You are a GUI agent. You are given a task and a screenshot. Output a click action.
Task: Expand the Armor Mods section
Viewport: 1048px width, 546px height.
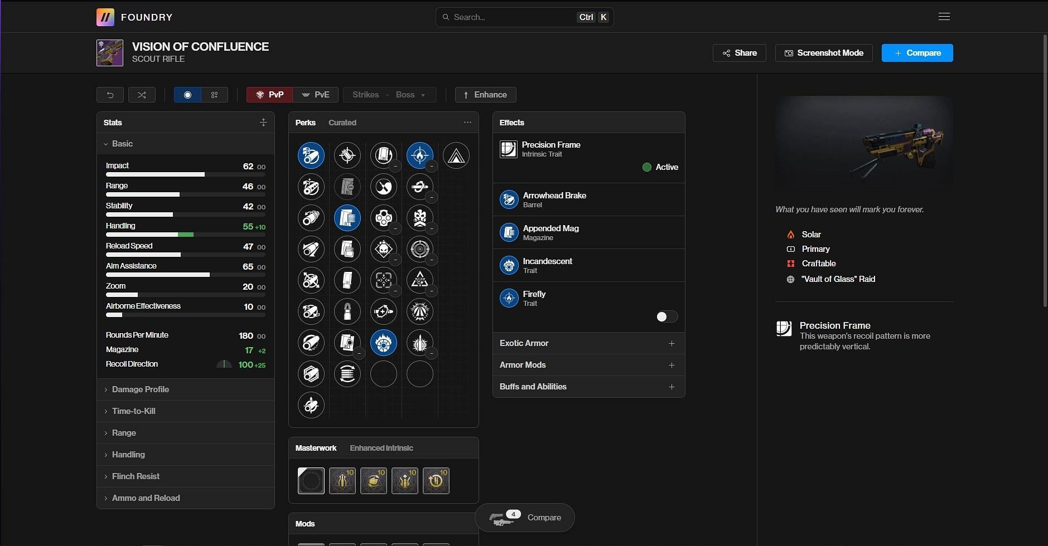click(x=589, y=365)
